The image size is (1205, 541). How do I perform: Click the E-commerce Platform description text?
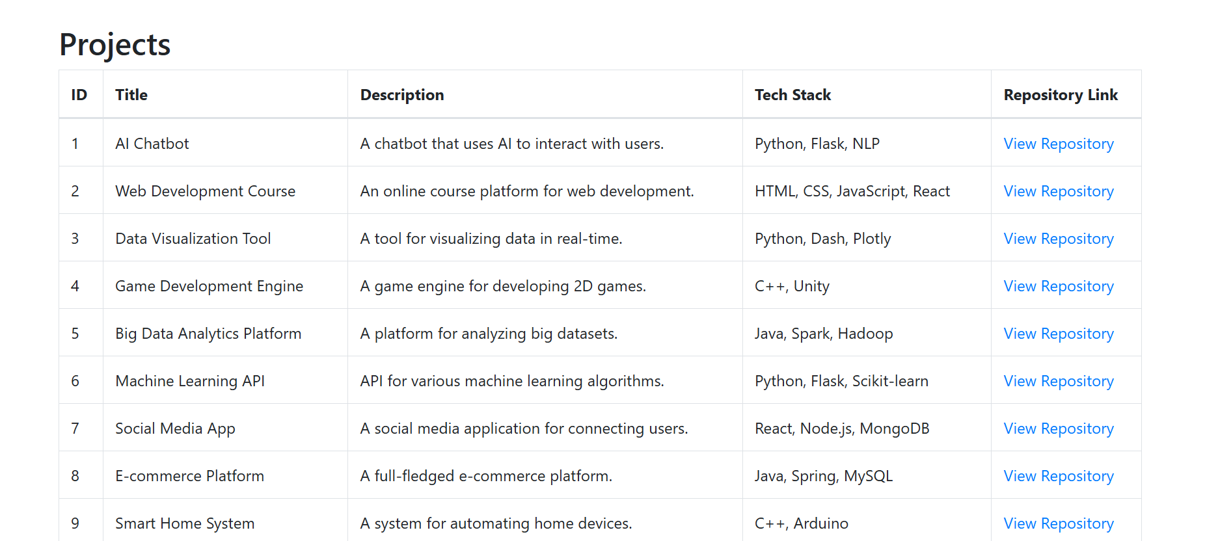click(486, 476)
